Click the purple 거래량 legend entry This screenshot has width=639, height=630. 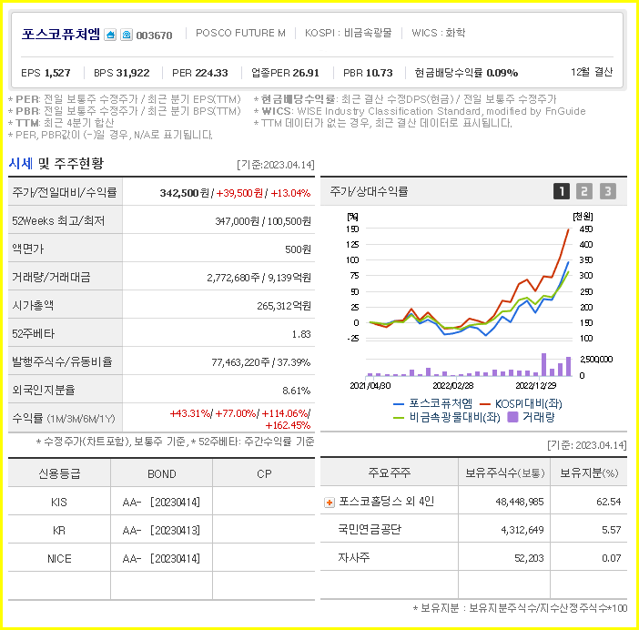531,417
